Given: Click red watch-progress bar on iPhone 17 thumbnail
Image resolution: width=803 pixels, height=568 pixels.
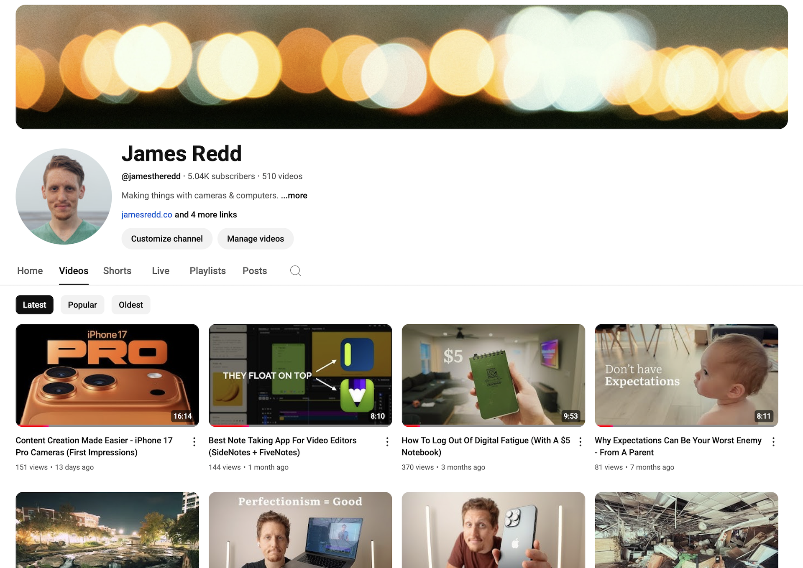Looking at the screenshot, I should (x=32, y=425).
